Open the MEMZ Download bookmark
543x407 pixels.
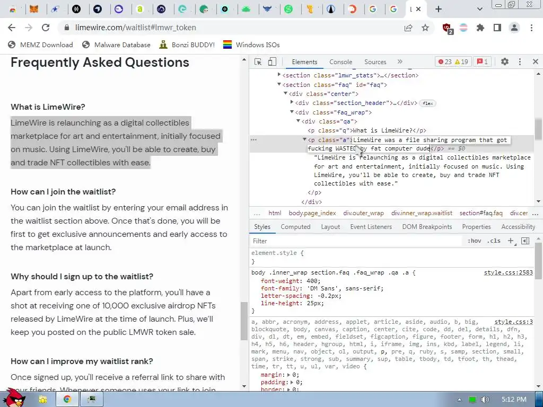pos(41,45)
